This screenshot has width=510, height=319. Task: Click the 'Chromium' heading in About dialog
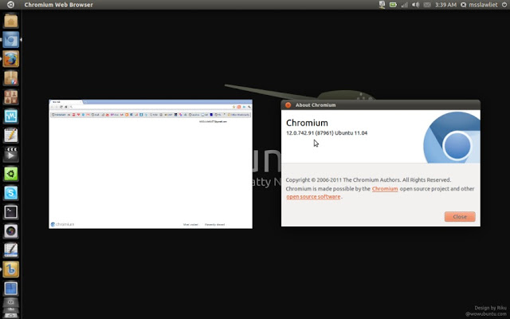[x=307, y=123]
